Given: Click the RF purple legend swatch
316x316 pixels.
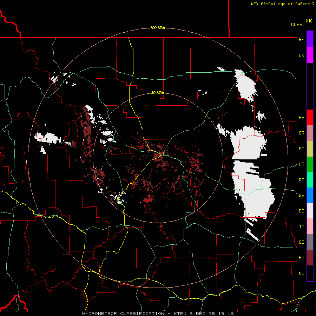Looking at the screenshot, I should point(310,39).
